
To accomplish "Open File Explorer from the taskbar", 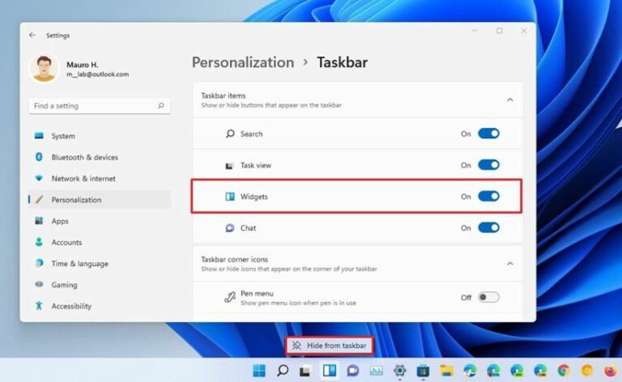I will 446,371.
